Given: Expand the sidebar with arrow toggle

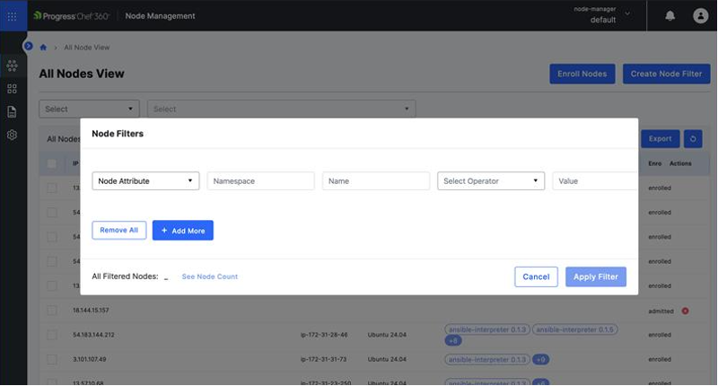Looking at the screenshot, I should [28, 46].
